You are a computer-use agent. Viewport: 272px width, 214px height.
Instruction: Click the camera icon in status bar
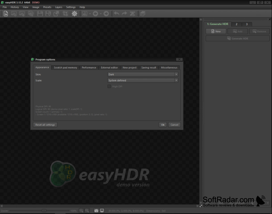tap(96, 211)
